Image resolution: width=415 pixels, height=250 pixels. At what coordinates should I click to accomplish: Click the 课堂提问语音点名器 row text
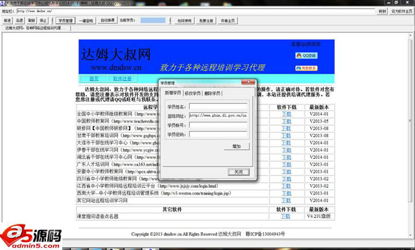[x=98, y=216]
